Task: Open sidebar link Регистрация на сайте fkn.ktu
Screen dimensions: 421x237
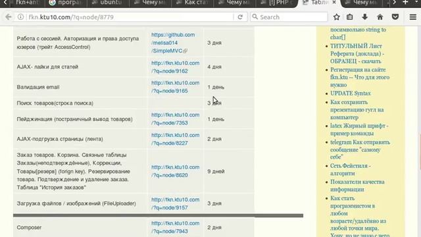Action: pyautogui.click(x=360, y=77)
